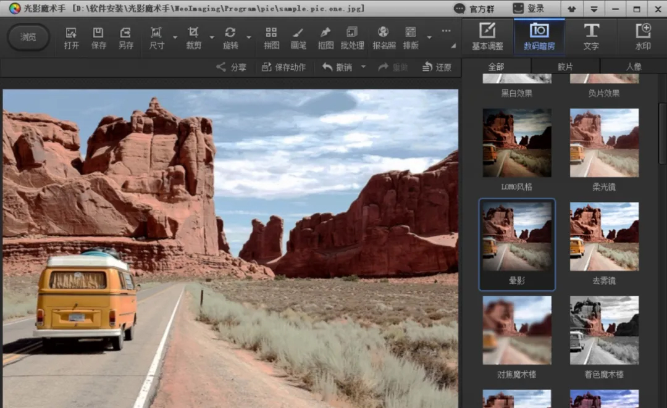Click the effects panel vertical scrollbar
The width and height of the screenshot is (667, 408).
(662, 133)
